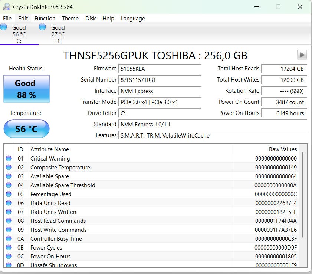Viewport: 312px width, 274px height.
Task: Open the Edit menu
Action: click(23, 19)
